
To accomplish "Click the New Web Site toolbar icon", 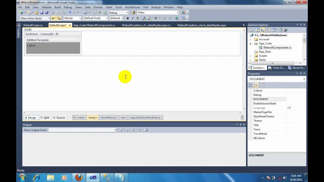I will point(22,13).
